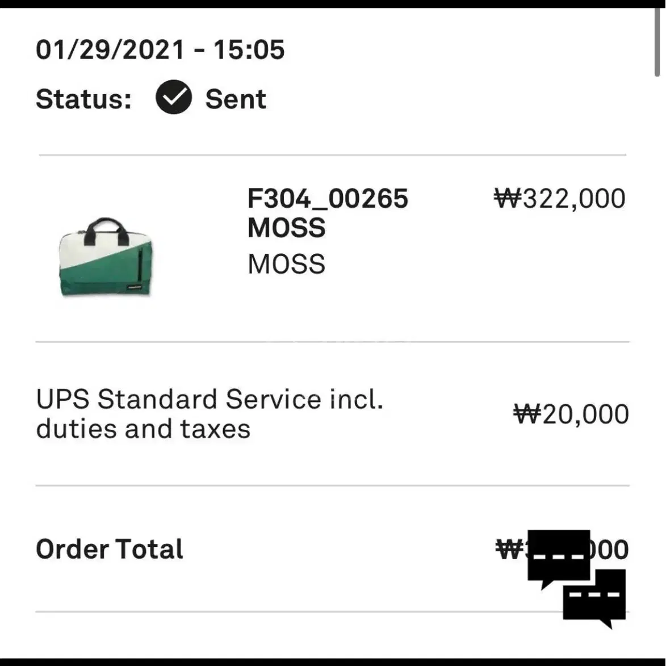Click the bold MOSS text in the product name
Viewport: 666px width, 666px height.
click(286, 228)
